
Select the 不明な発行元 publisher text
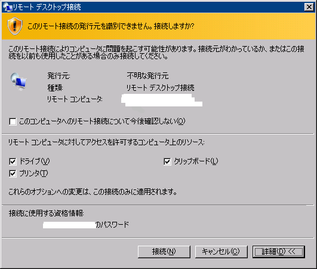(x=147, y=76)
